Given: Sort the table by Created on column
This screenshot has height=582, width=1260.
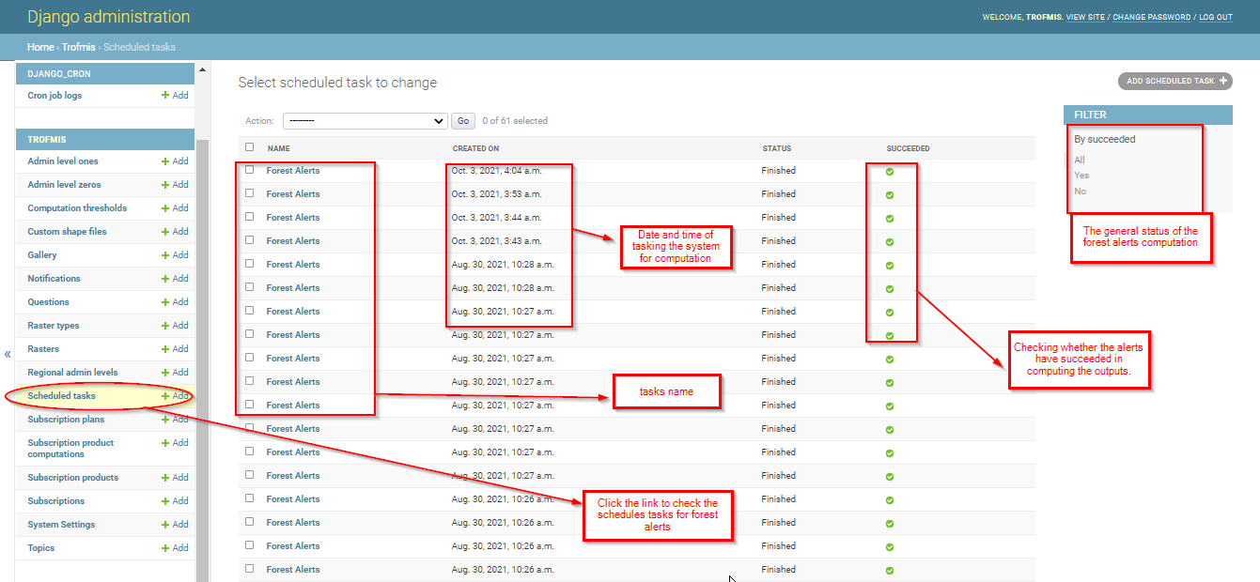Looking at the screenshot, I should [475, 148].
